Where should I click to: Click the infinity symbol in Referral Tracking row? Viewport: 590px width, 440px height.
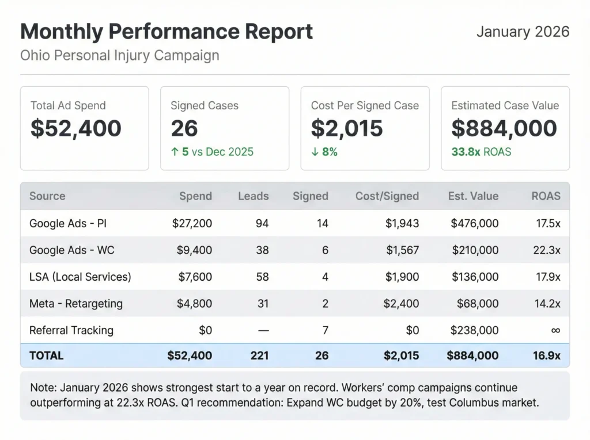click(555, 330)
